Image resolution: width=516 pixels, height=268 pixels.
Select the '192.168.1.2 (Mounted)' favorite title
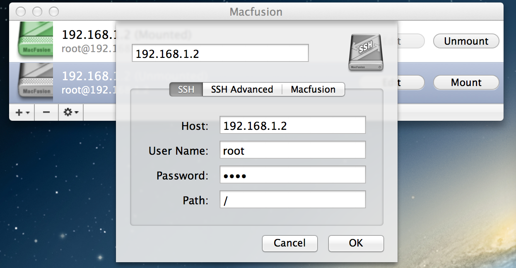(x=127, y=34)
